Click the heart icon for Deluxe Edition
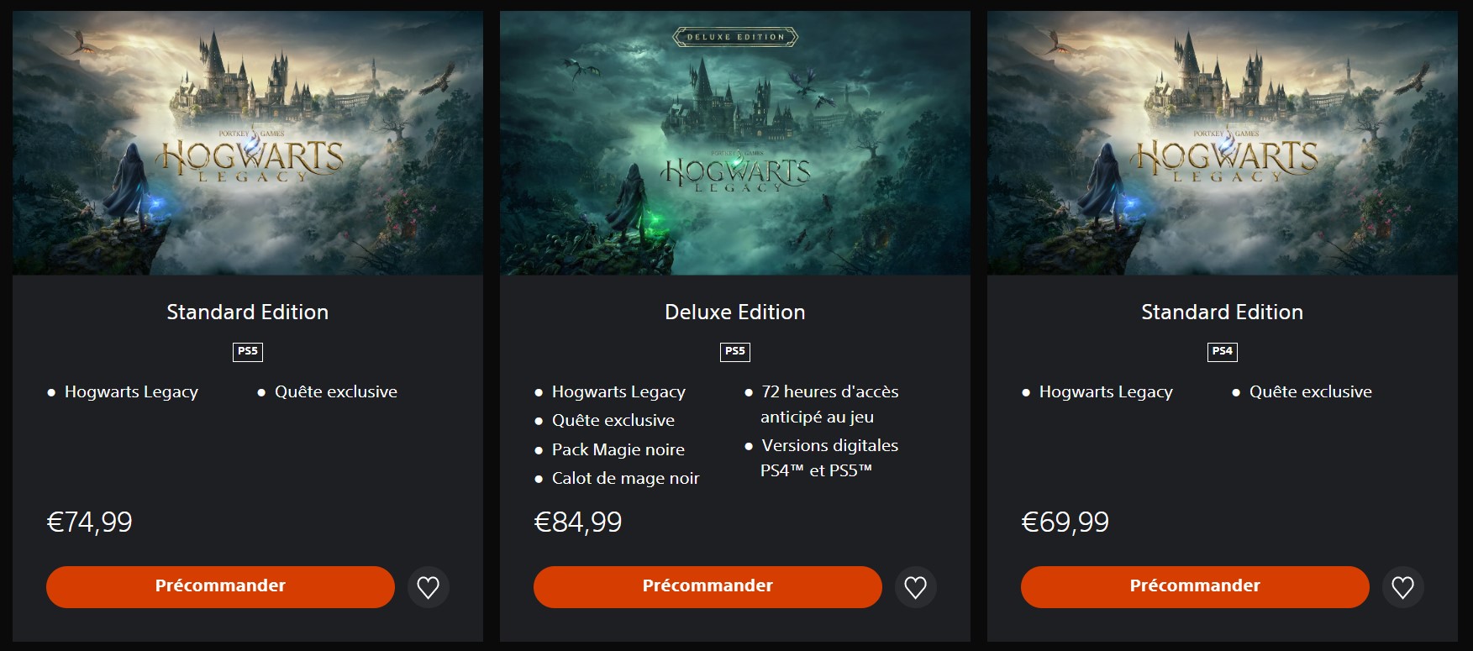The height and width of the screenshot is (651, 1473). (x=915, y=587)
